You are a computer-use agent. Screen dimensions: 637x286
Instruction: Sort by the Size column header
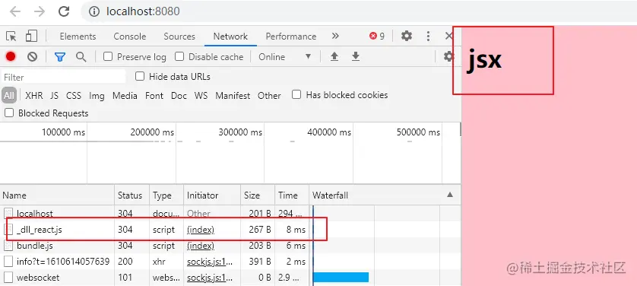pyautogui.click(x=258, y=195)
